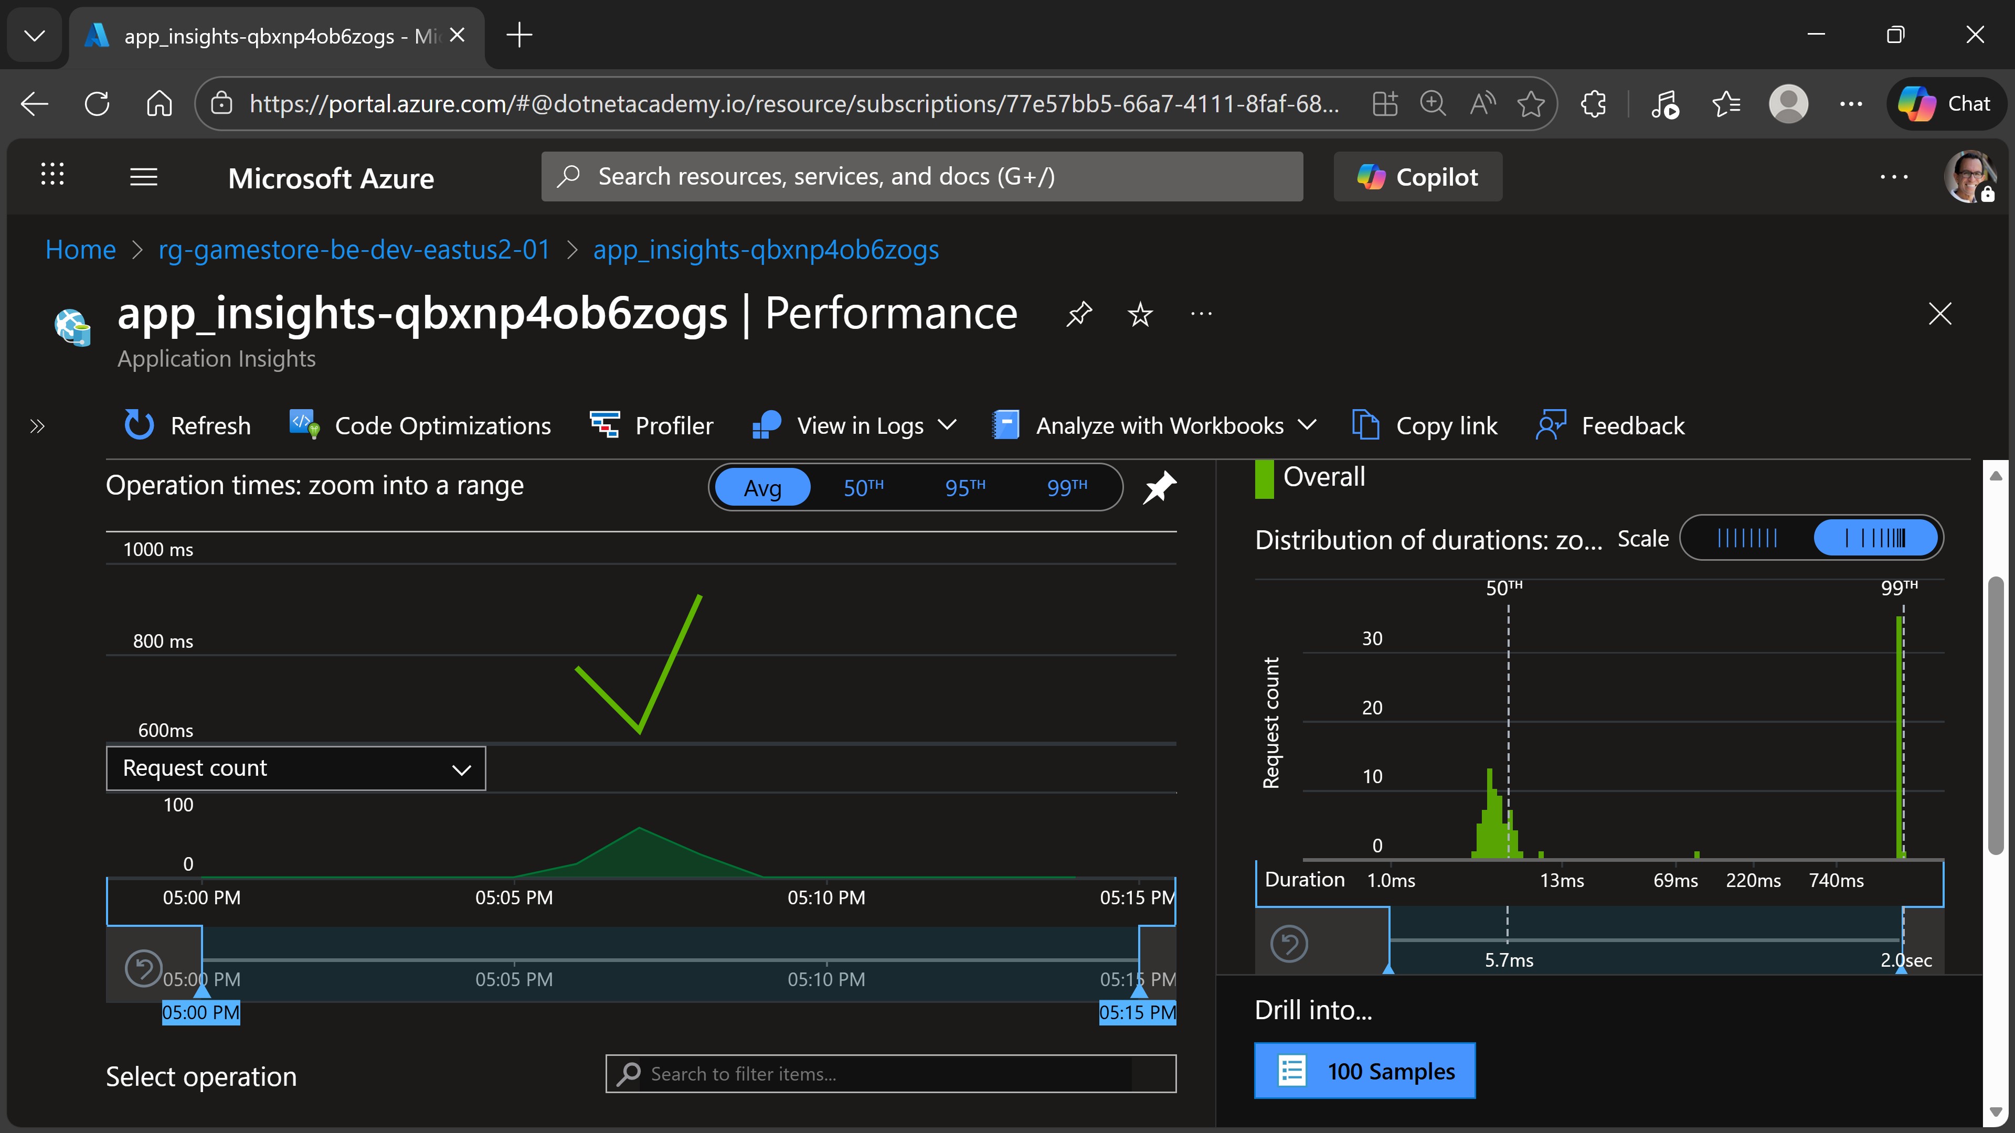Switch to 99th percentile view
The width and height of the screenshot is (2015, 1133).
(1066, 488)
